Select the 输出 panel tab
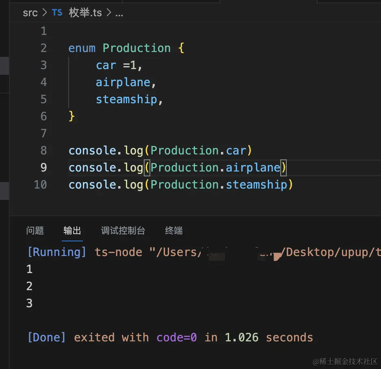Image resolution: width=381 pixels, height=369 pixels. [x=72, y=230]
